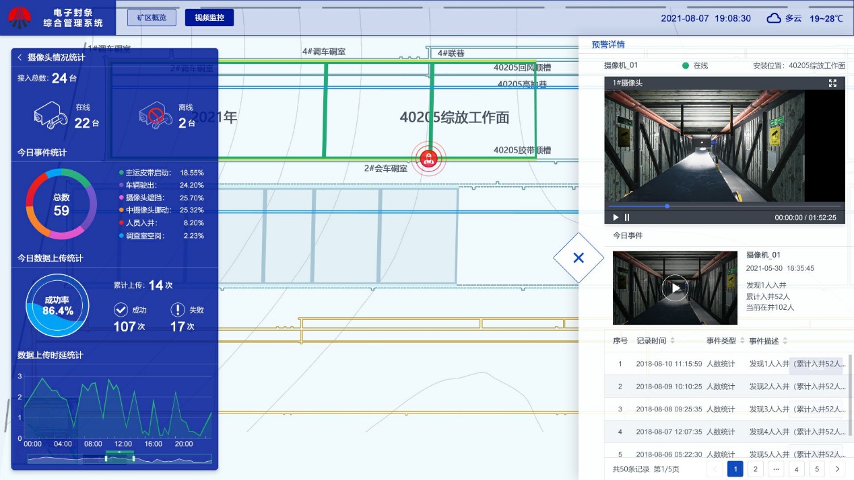
Task: Click the back arrow in camera statistics header
Action: click(20, 58)
